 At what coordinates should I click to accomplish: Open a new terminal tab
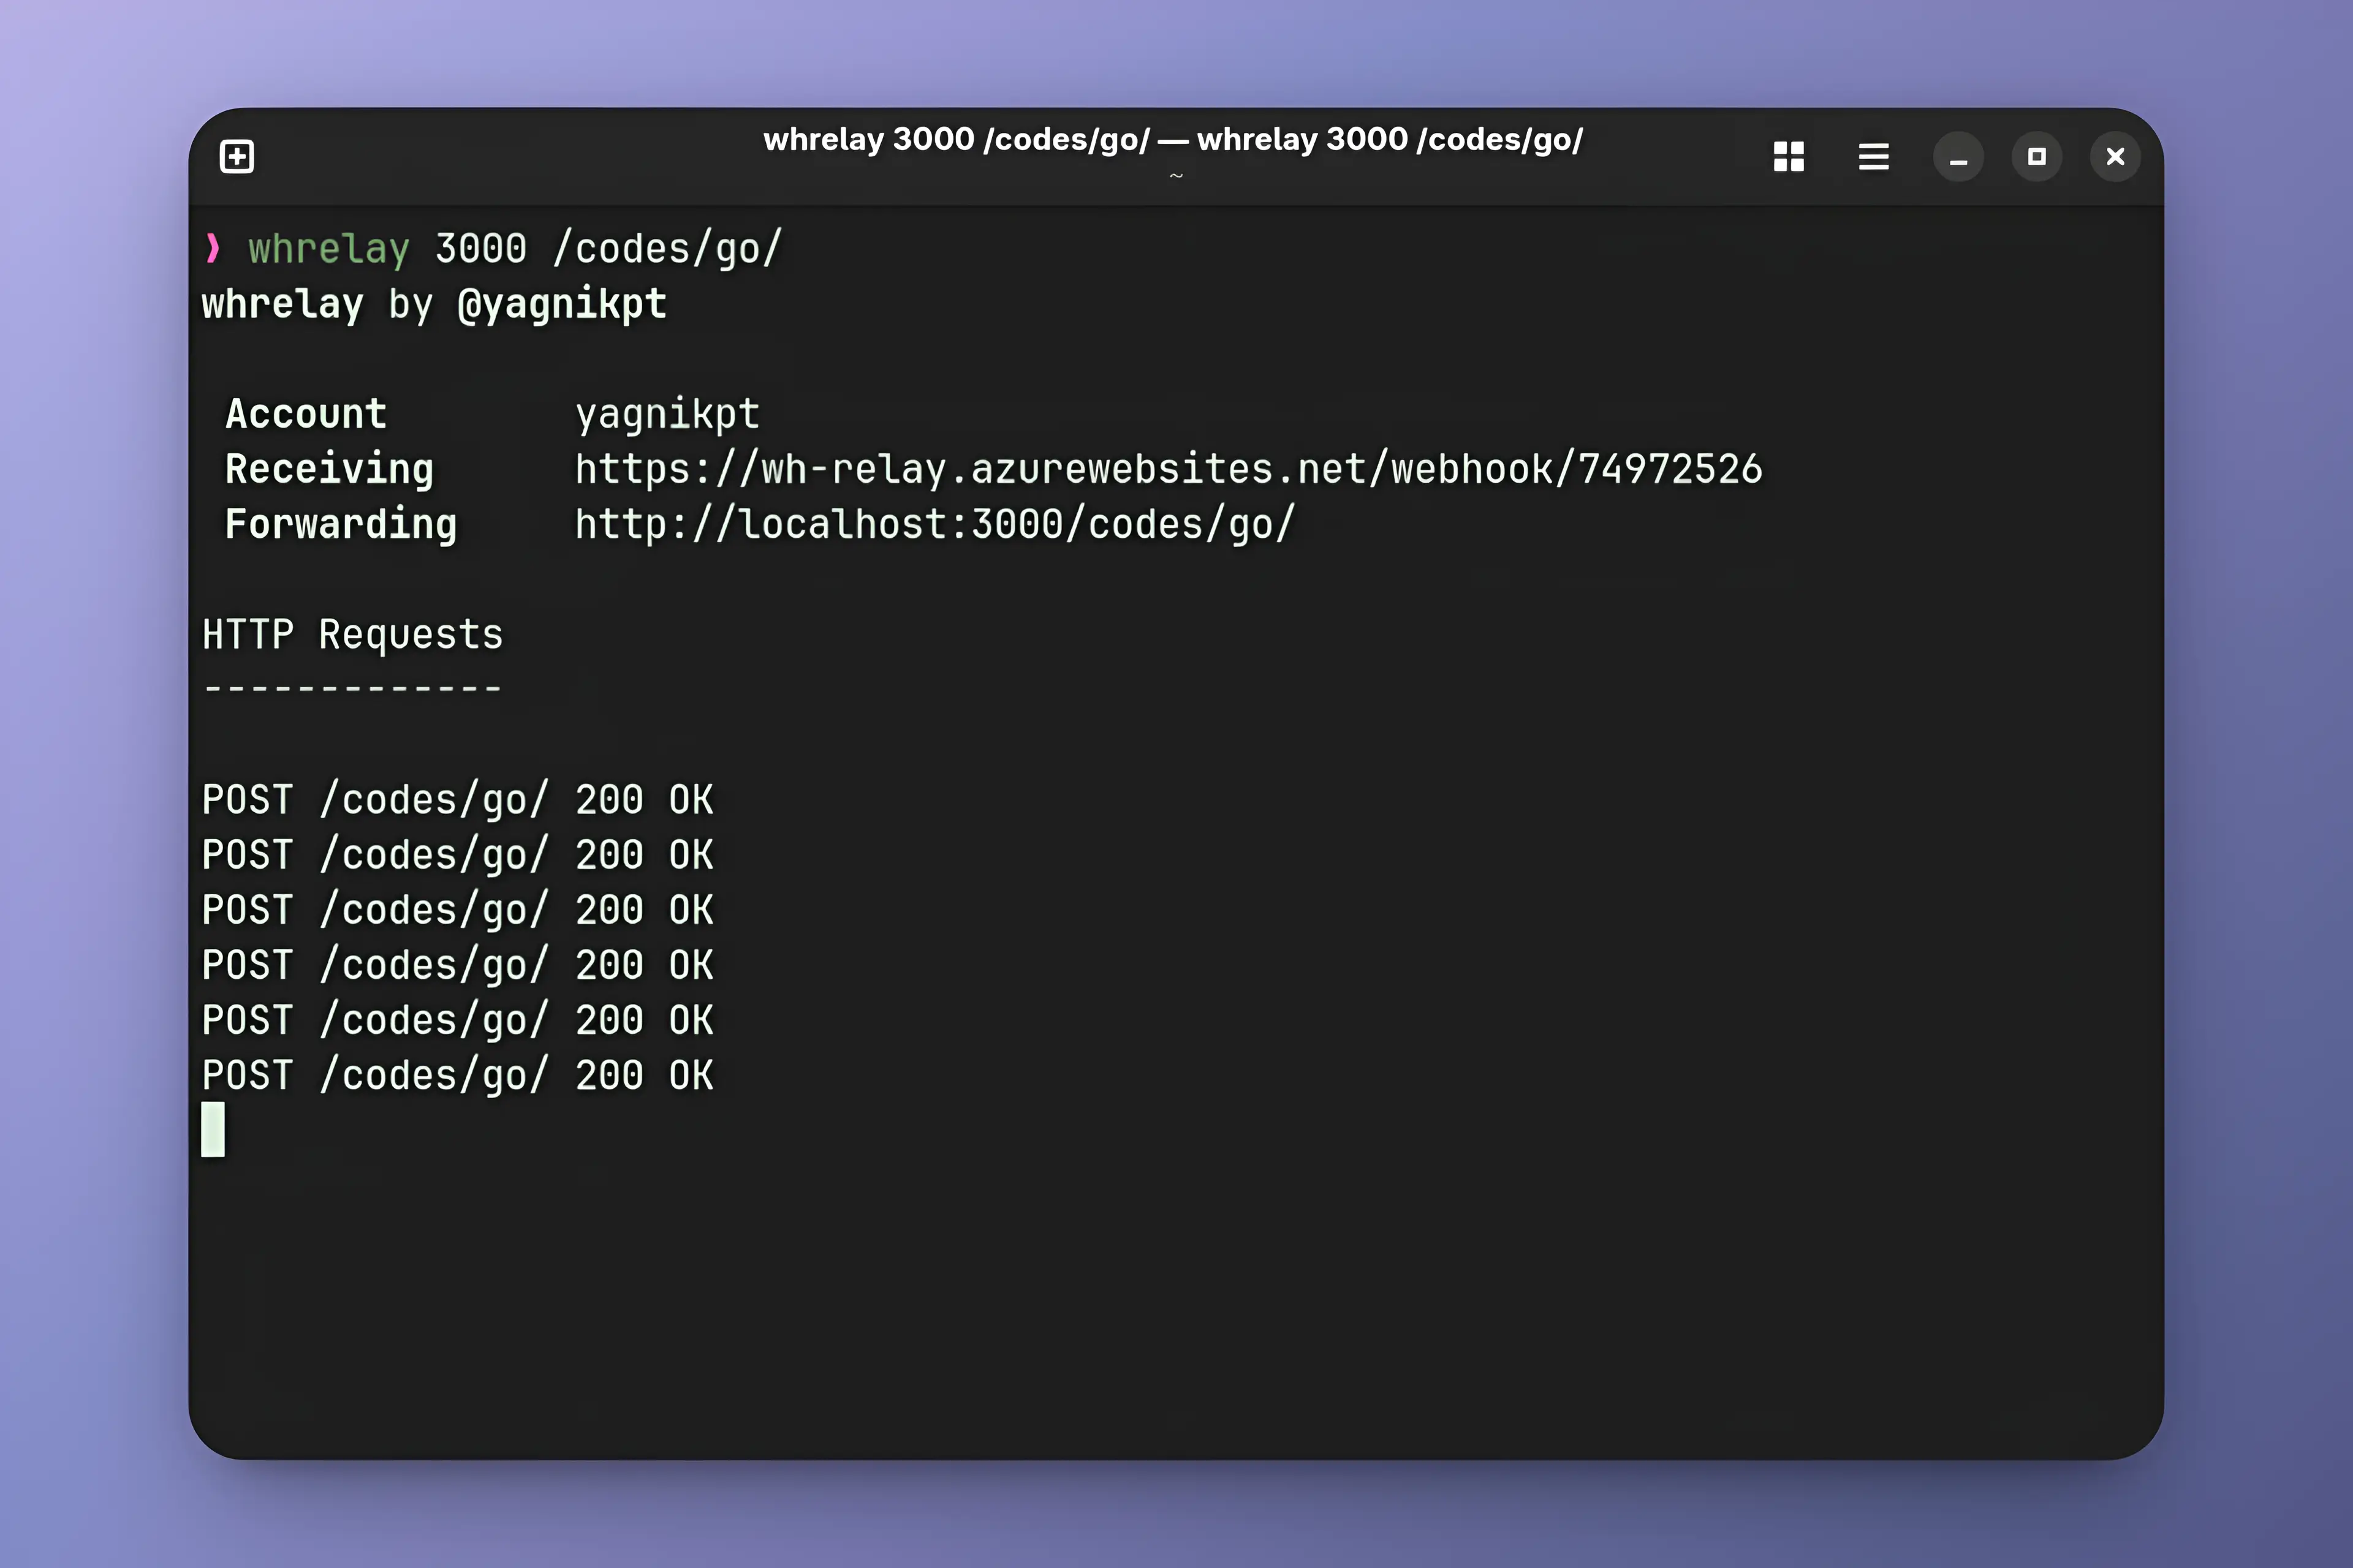pyautogui.click(x=237, y=157)
